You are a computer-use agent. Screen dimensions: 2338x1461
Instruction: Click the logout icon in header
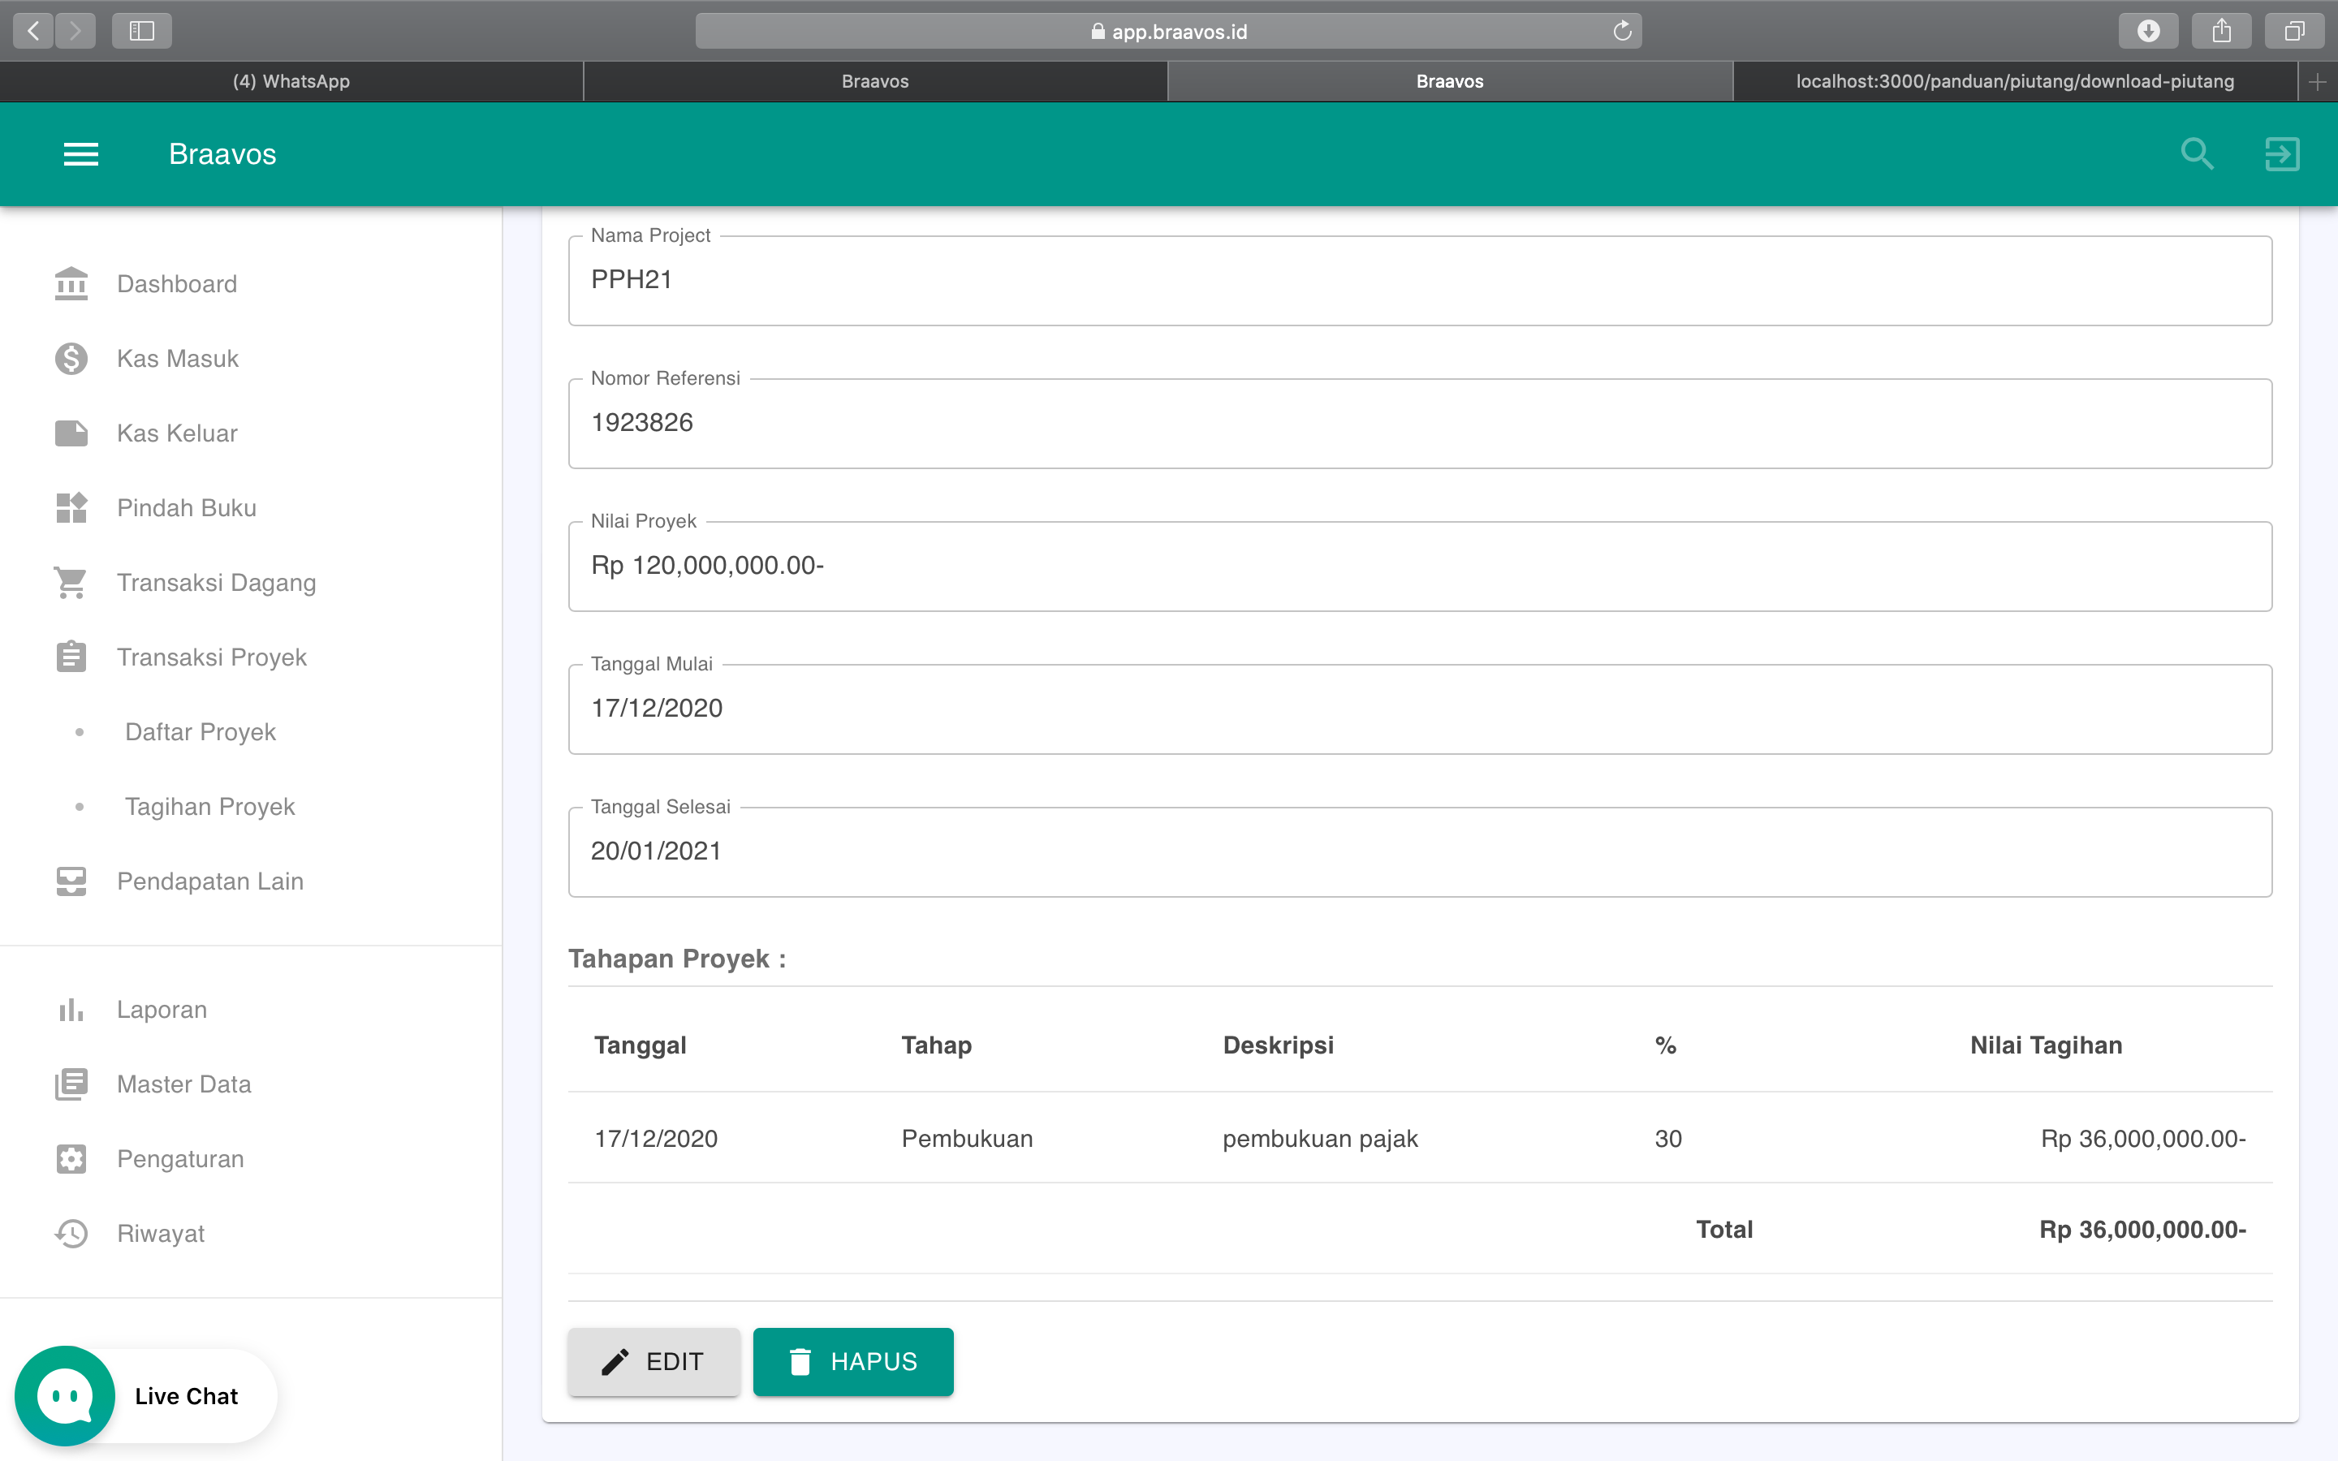(x=2281, y=154)
